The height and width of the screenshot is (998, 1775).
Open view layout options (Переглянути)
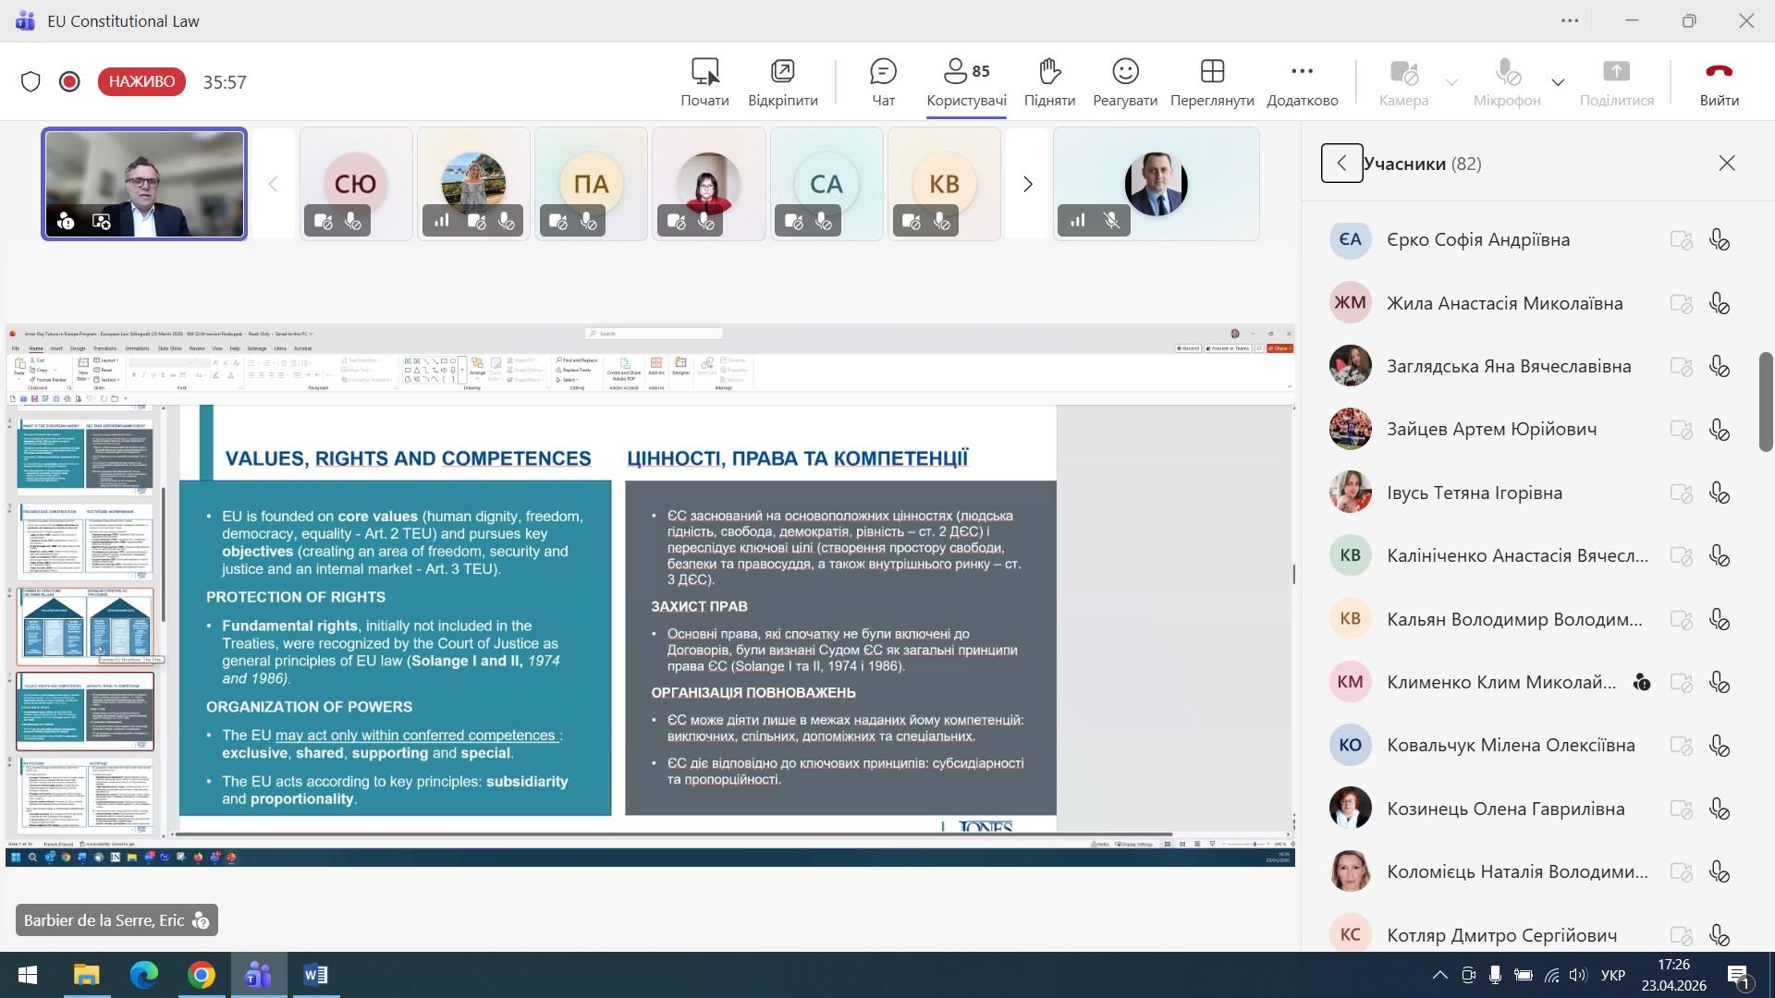click(x=1211, y=81)
